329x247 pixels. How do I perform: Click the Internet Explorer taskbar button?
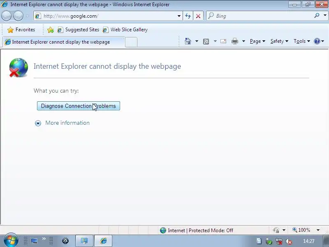point(103,241)
